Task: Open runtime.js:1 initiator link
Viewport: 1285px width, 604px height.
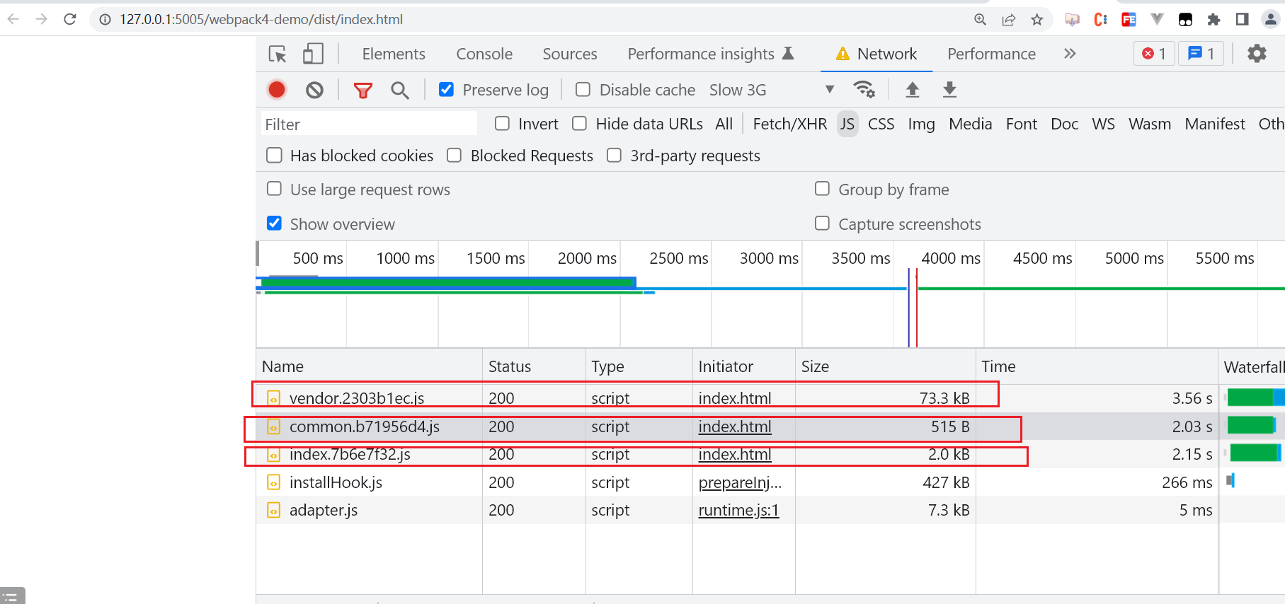Action: [738, 510]
